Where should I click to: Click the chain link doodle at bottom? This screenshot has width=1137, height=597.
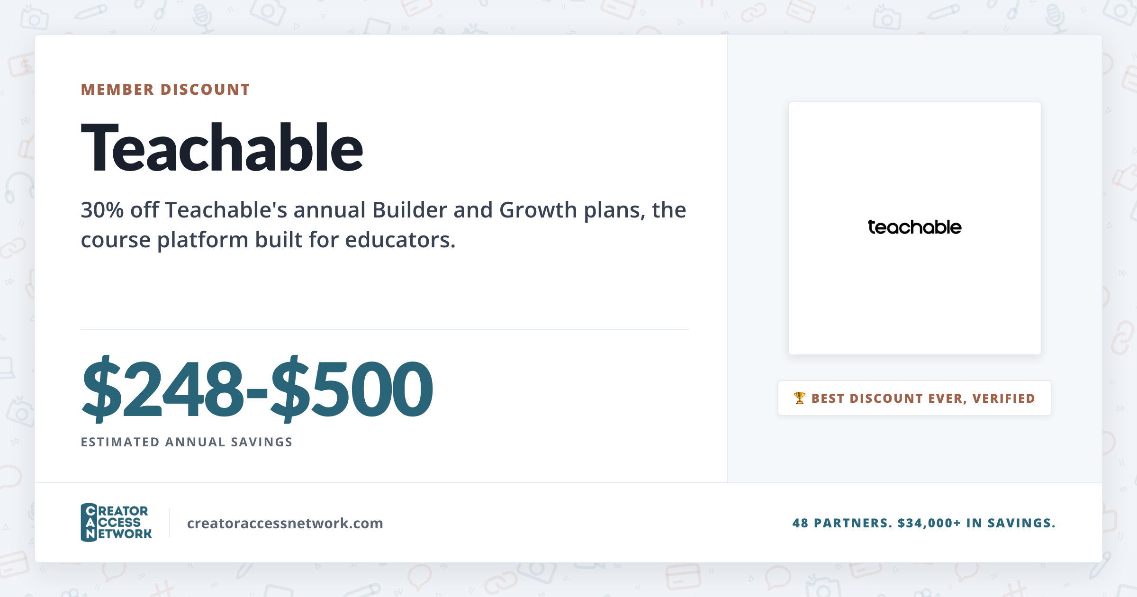[x=501, y=582]
